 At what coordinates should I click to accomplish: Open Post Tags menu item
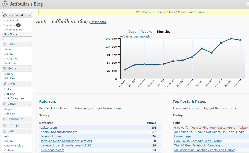coord(11,63)
